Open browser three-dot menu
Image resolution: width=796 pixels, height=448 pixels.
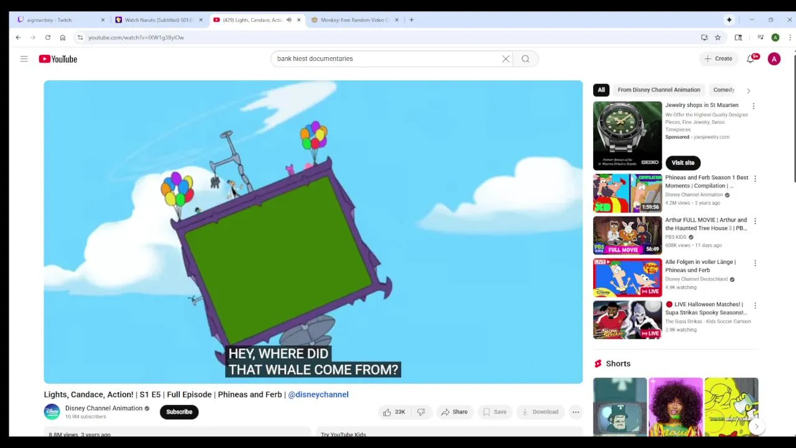point(790,37)
